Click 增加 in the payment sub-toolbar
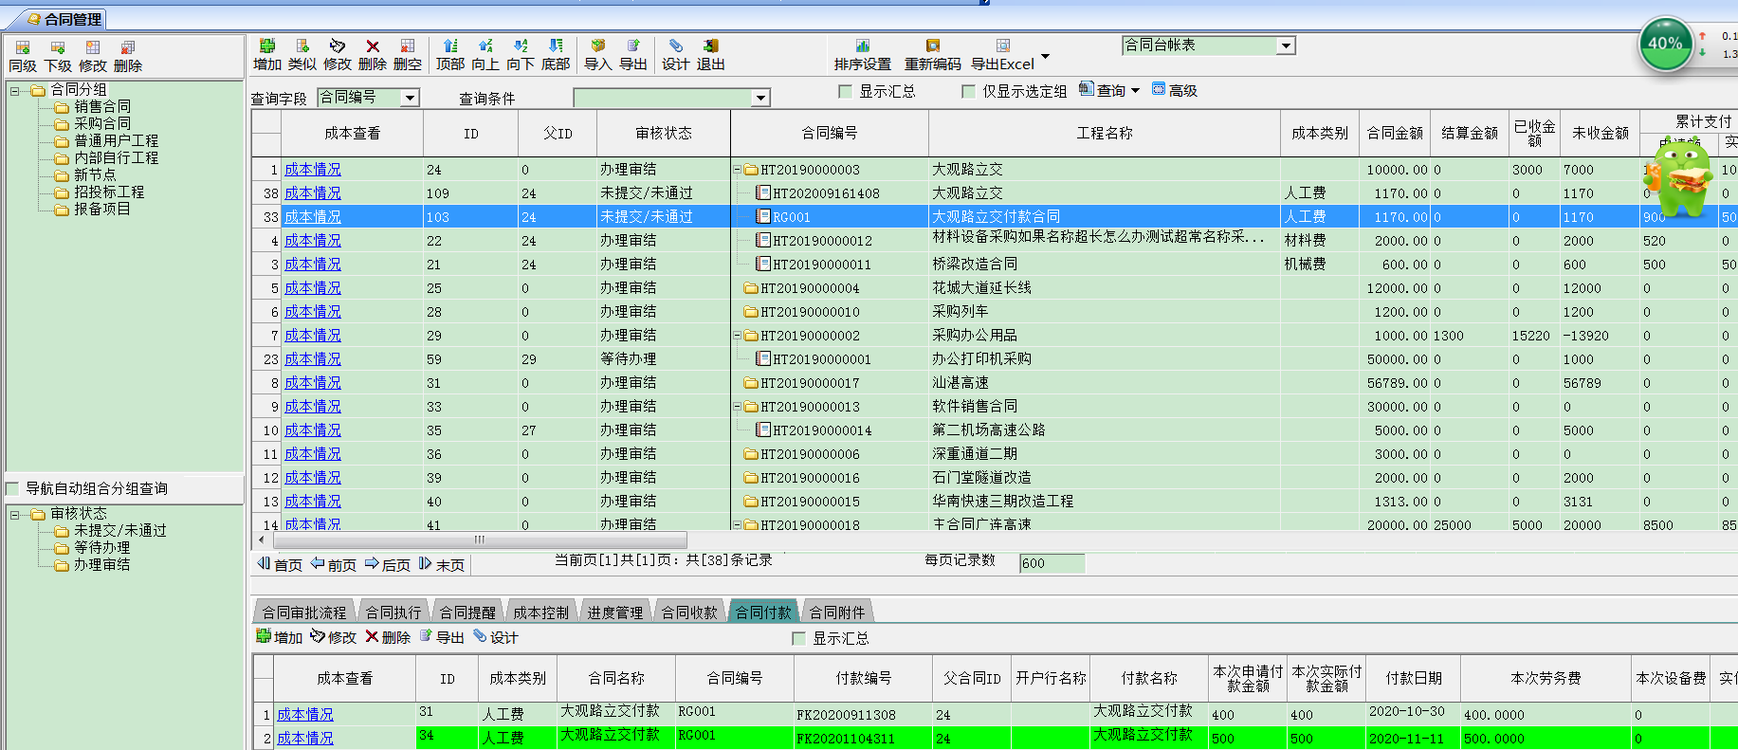The image size is (1738, 750). 279,637
